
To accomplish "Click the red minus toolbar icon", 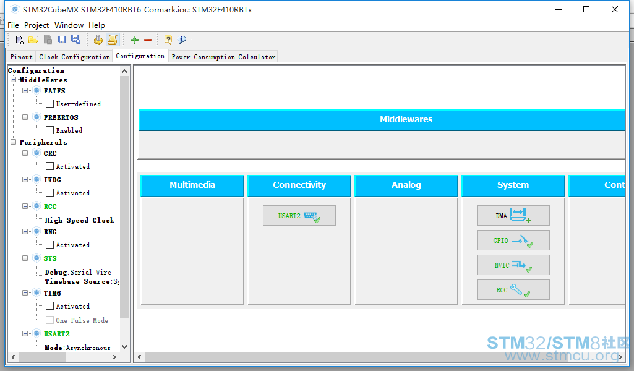I will [148, 40].
